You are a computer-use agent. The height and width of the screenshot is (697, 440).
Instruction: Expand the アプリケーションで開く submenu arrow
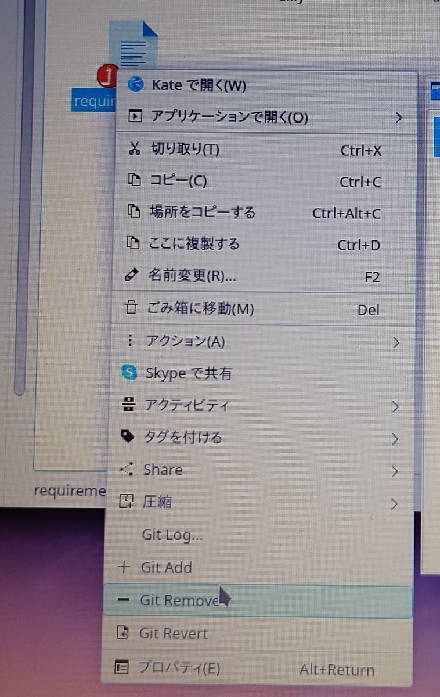pyautogui.click(x=398, y=118)
